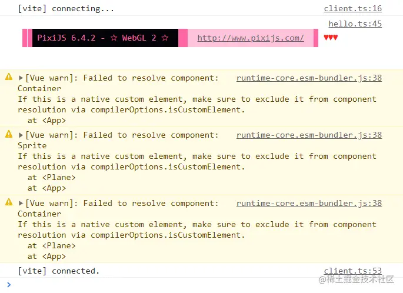Expand the last Container Vue warning

tap(21, 204)
